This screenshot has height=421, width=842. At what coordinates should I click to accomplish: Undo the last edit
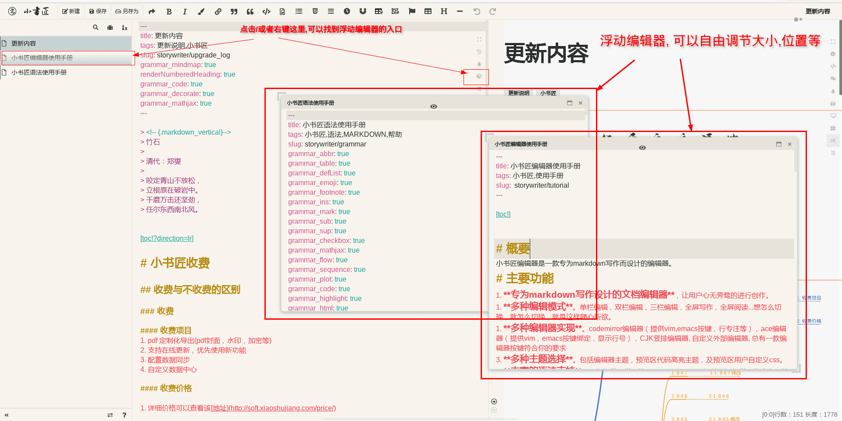[x=477, y=12]
